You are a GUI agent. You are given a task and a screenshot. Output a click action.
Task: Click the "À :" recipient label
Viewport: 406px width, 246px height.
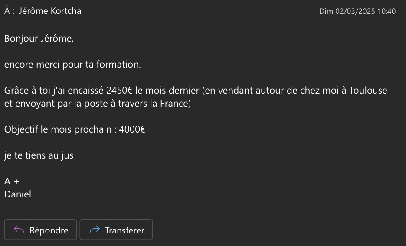pos(10,11)
